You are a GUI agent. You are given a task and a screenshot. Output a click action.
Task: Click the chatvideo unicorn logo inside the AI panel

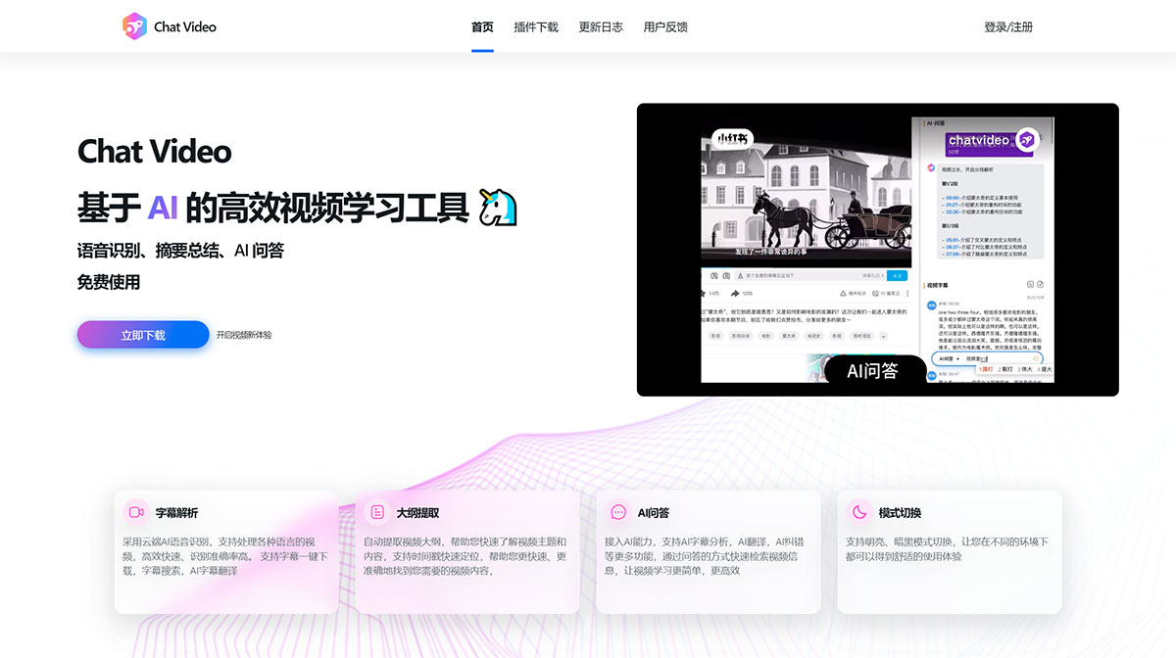[1026, 140]
